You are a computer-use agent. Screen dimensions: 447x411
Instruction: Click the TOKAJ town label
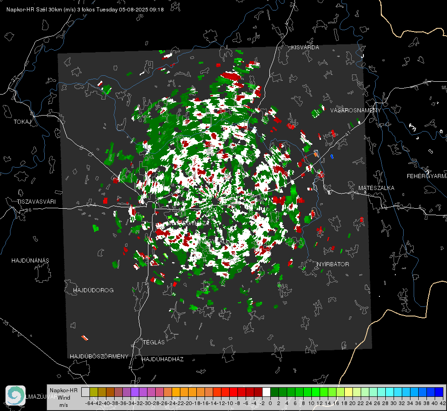(22, 122)
